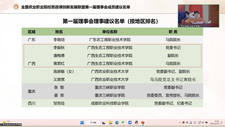225x127 pixels.
Task: Launch Microsoft Edge from the taskbar
Action: [117, 123]
